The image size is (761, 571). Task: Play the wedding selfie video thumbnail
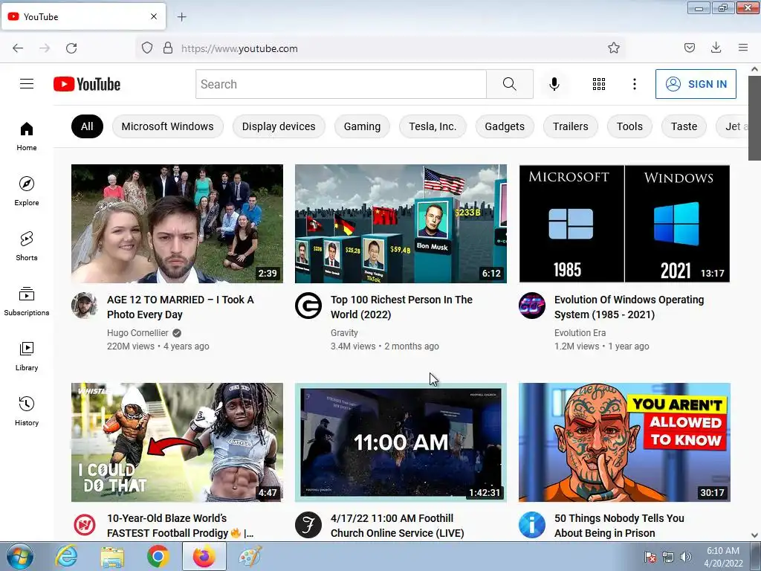point(177,224)
